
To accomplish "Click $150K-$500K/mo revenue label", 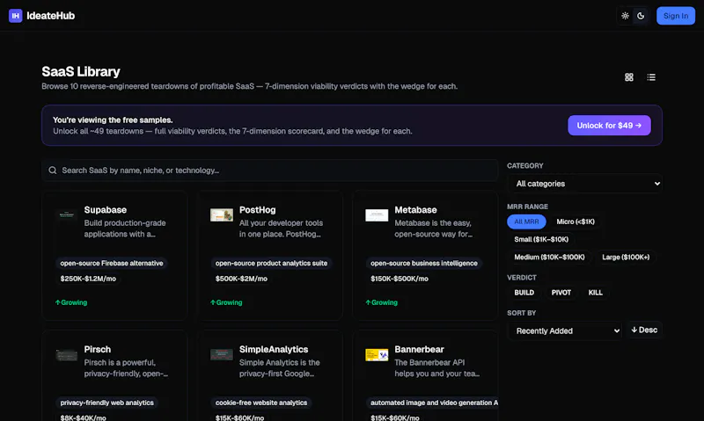I will 400,279.
